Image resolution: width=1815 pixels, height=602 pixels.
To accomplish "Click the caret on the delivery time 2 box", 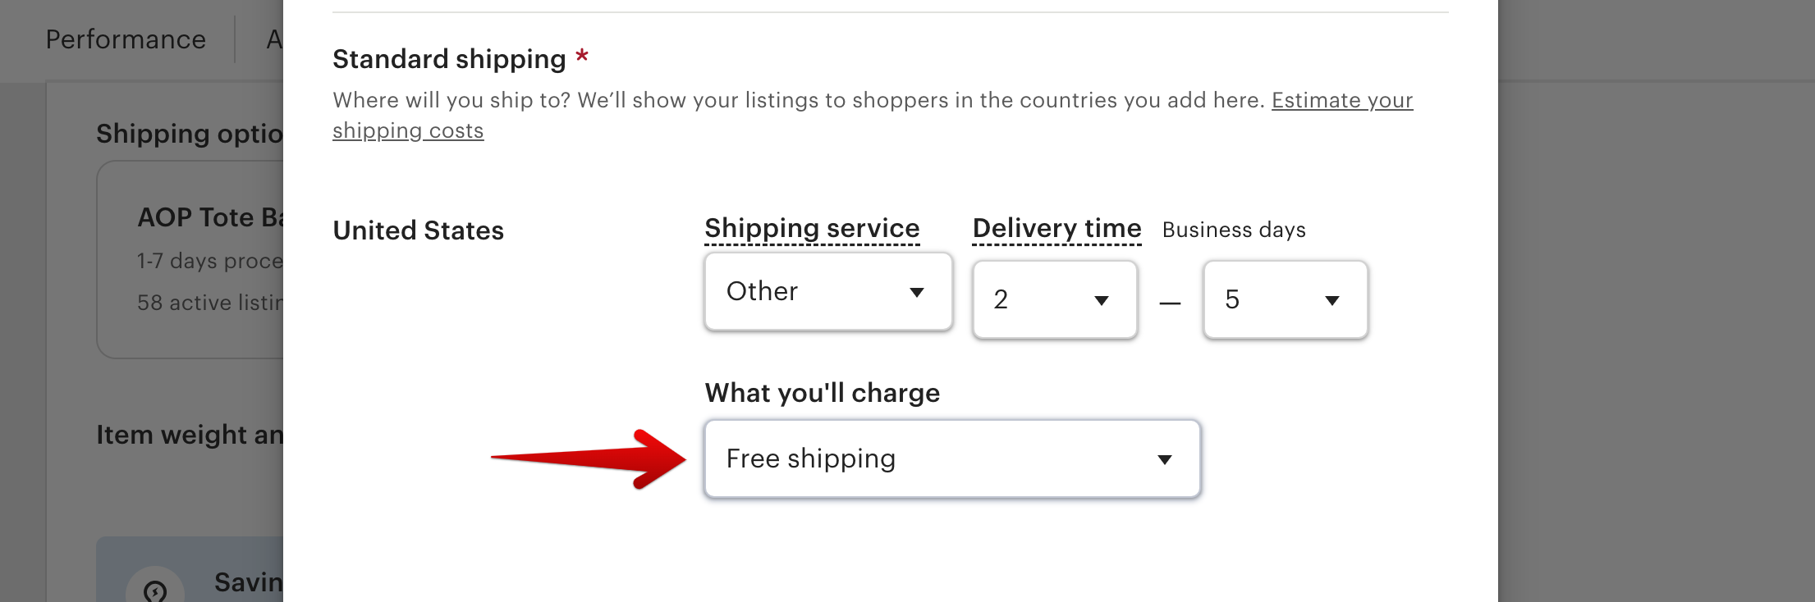I will point(1103,301).
